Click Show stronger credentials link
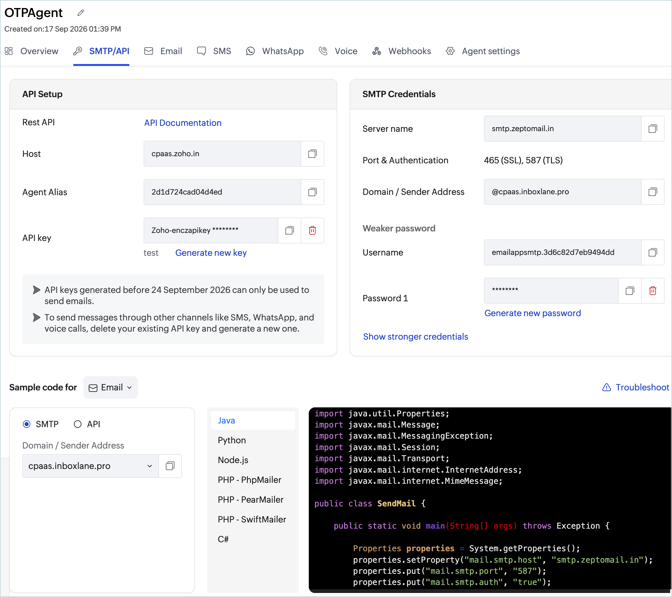672x597 pixels. [x=415, y=337]
